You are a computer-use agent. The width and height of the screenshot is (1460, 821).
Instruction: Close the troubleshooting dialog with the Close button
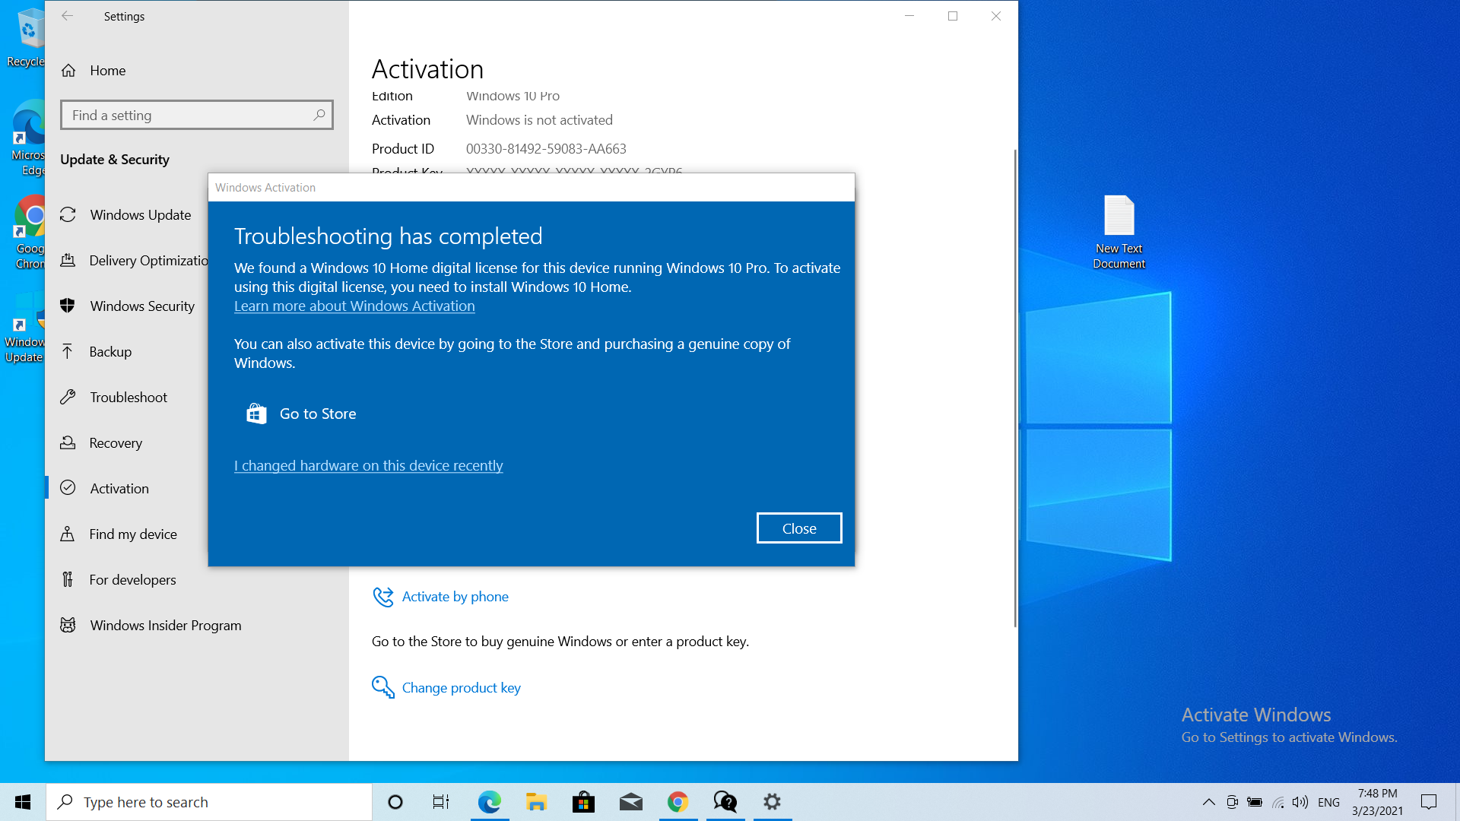tap(799, 528)
